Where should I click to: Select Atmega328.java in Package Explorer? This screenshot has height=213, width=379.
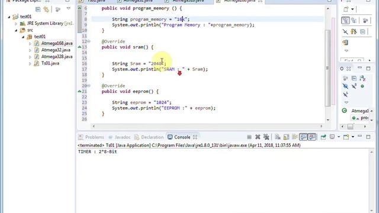(57, 57)
